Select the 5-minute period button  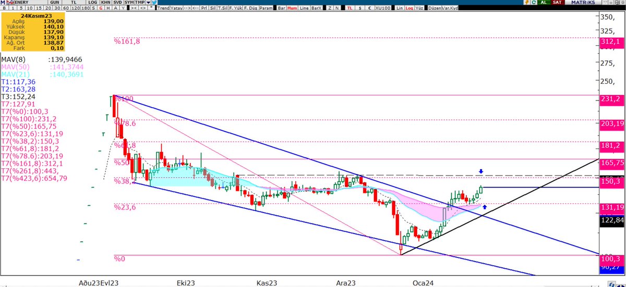(x=21, y=8)
